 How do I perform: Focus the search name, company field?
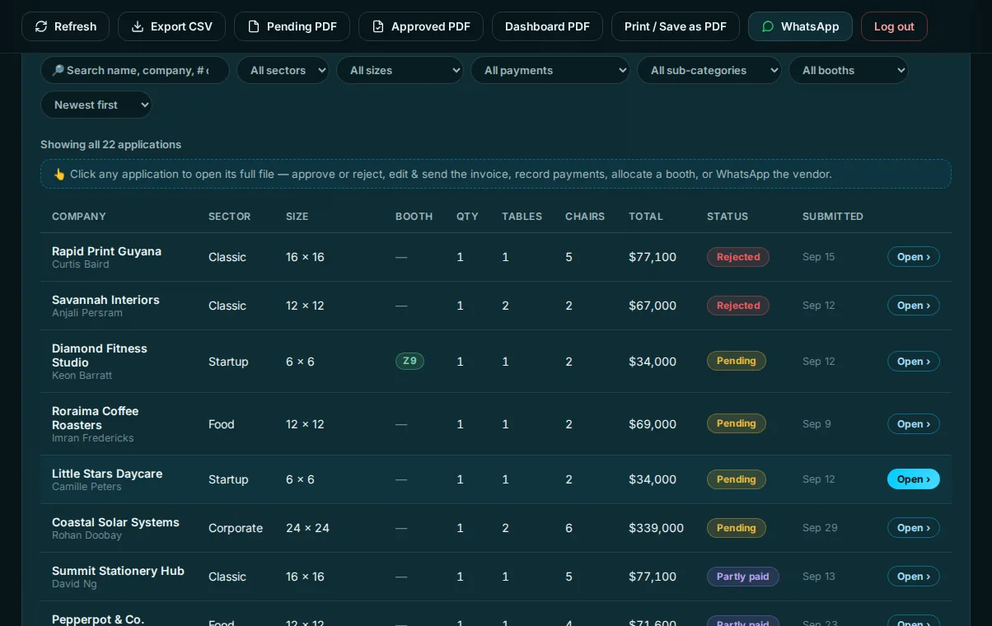pyautogui.click(x=135, y=70)
